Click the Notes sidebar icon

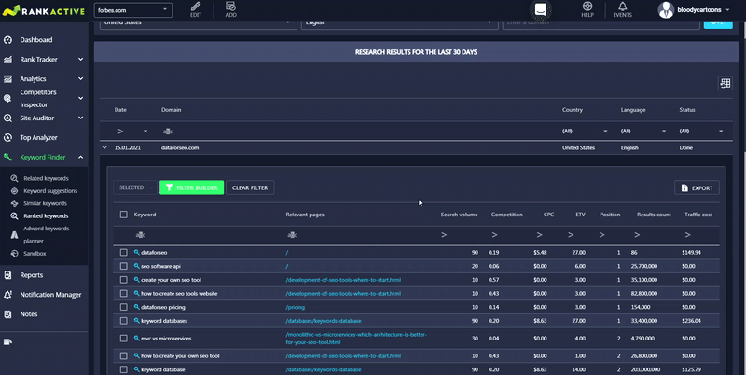(x=7, y=314)
